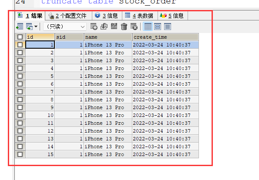Image resolution: width=259 pixels, height=180 pixels.
Task: Check the checkbox for row id 15
Action: pos(20,154)
